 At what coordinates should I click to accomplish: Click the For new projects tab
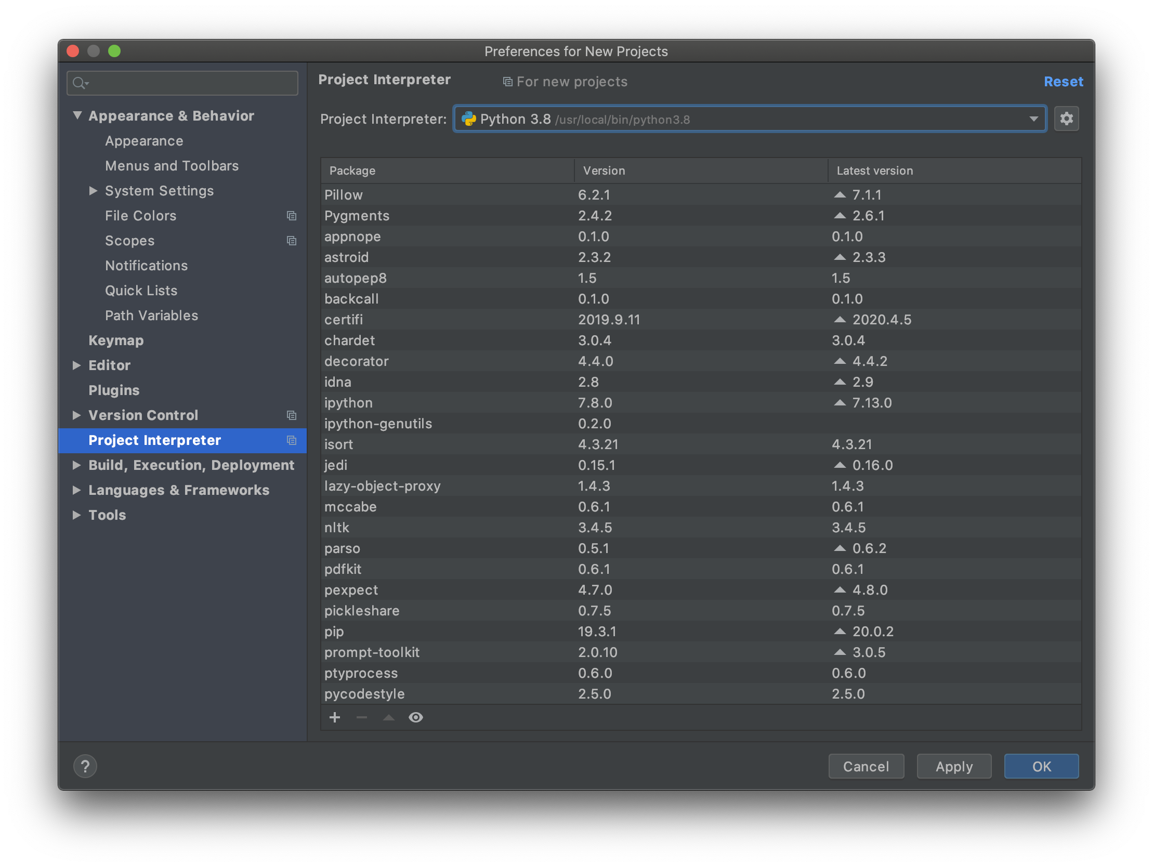tap(566, 82)
